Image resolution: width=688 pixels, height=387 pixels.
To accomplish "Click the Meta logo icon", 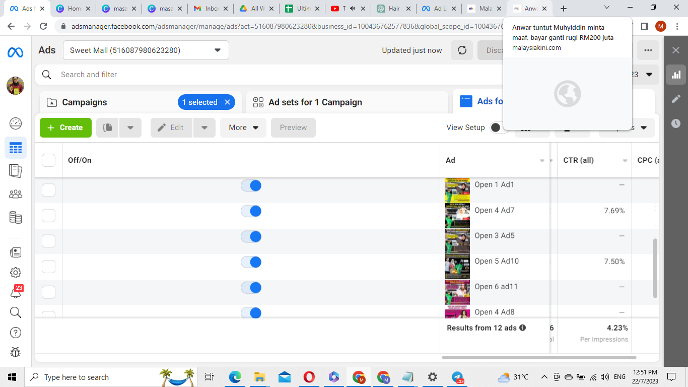I will [15, 52].
